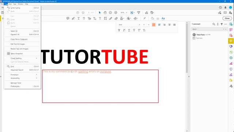This screenshot has height=132, width=234.
Task: Open Help question mark icon
Action: click(x=220, y=7)
